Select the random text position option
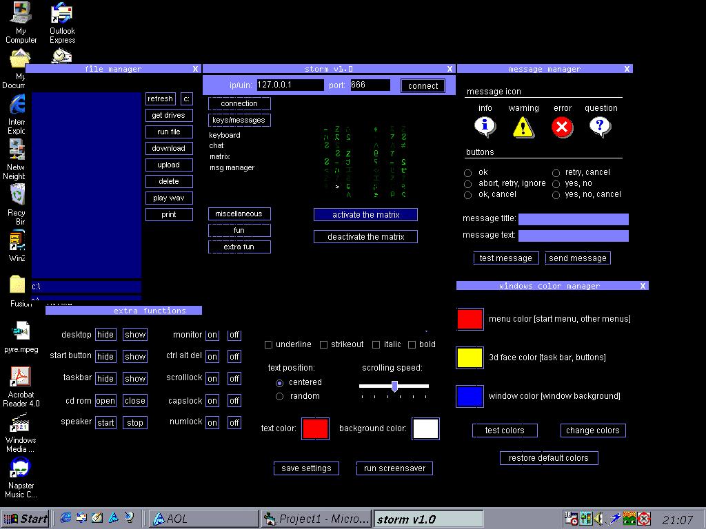706x529 pixels. click(279, 397)
